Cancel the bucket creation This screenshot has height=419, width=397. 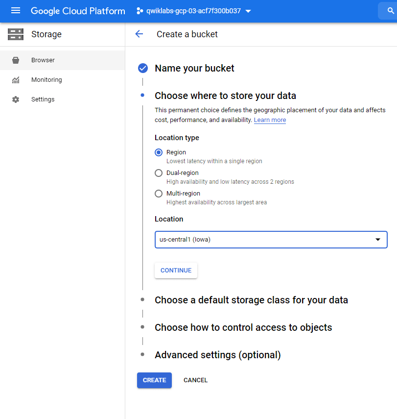tap(195, 380)
